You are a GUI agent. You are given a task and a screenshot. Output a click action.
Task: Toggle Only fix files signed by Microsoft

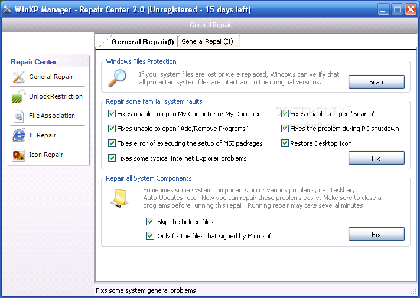point(150,235)
